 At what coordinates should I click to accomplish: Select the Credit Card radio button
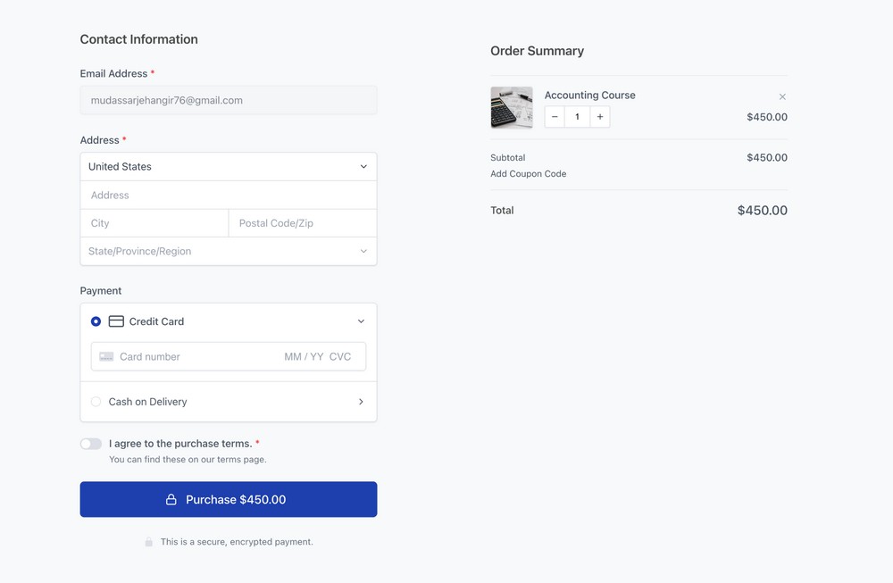click(96, 321)
